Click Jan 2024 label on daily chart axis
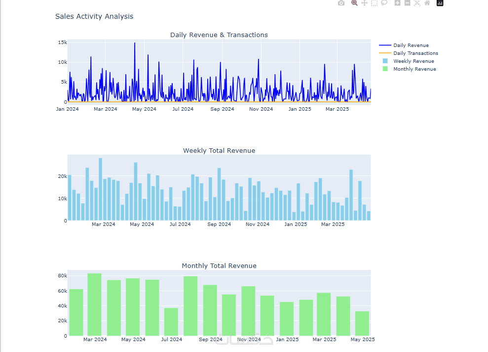Image resolution: width=488 pixels, height=352 pixels. pos(67,109)
